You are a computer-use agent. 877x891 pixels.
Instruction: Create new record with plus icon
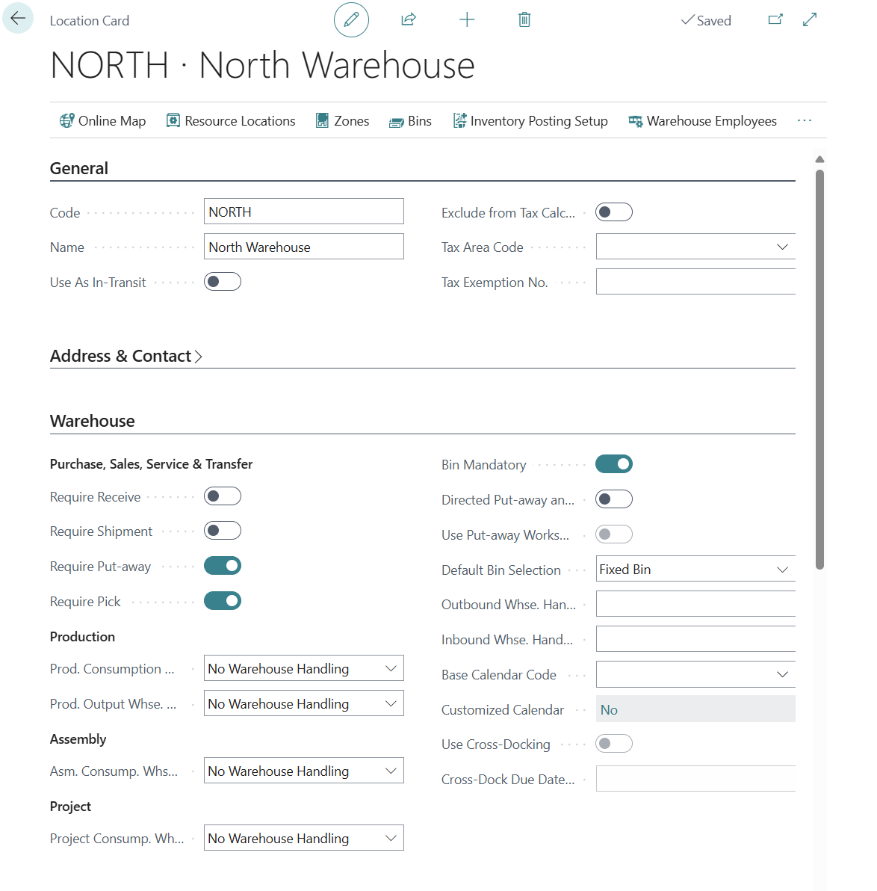tap(467, 20)
